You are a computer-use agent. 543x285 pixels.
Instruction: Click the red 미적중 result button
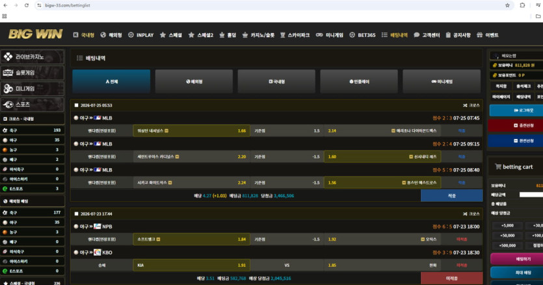(451, 278)
